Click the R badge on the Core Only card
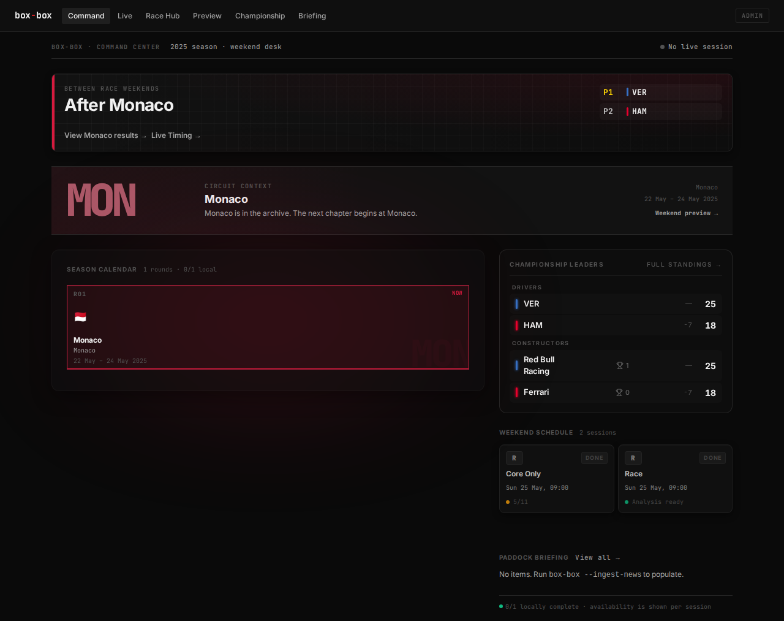784x621 pixels. (514, 458)
